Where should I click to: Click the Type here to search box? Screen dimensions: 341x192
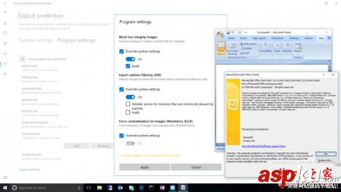click(x=47, y=188)
